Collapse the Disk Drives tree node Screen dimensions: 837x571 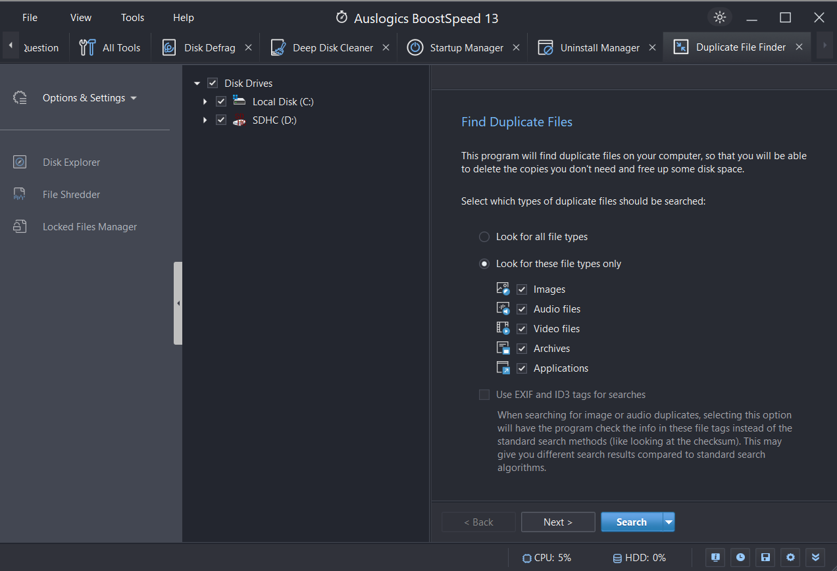197,84
